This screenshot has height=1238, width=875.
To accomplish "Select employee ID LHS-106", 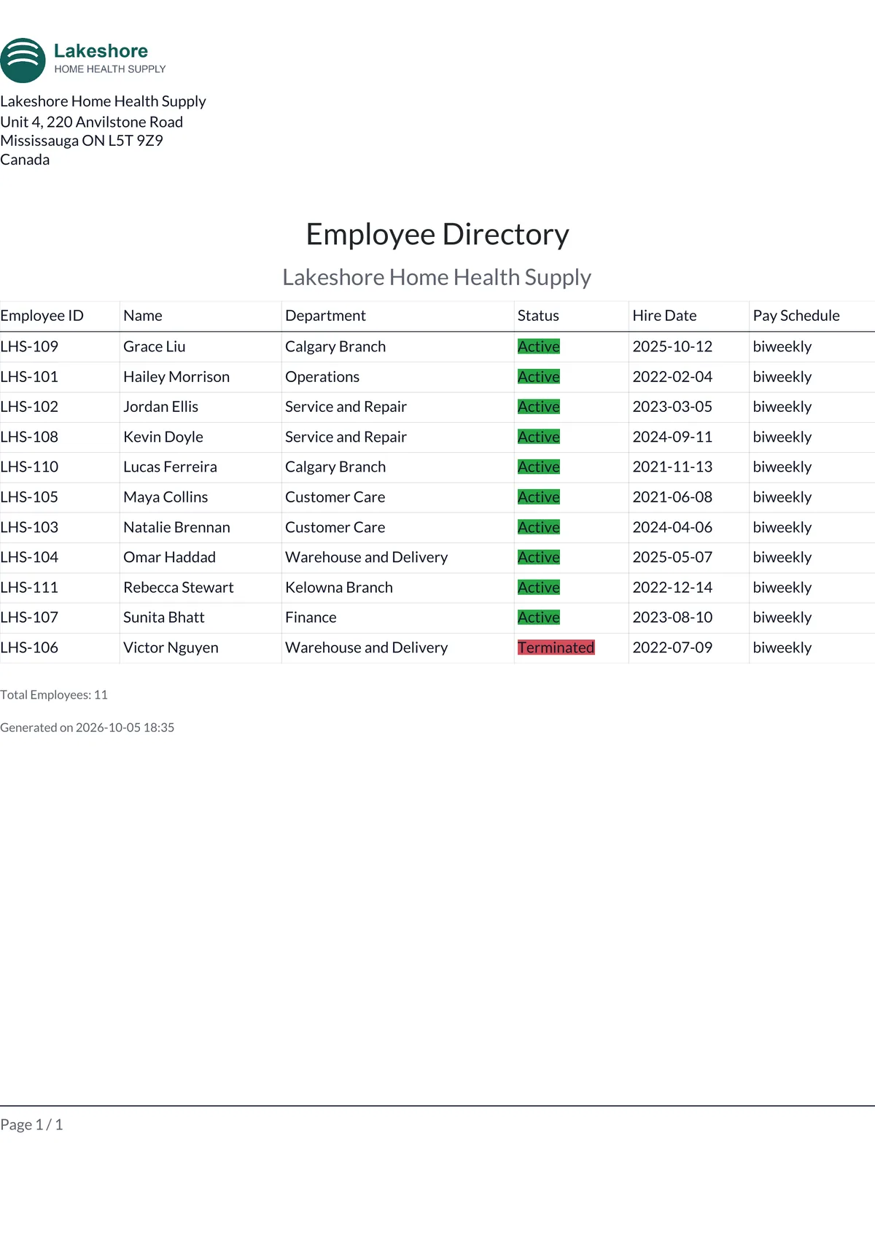I will pos(29,647).
